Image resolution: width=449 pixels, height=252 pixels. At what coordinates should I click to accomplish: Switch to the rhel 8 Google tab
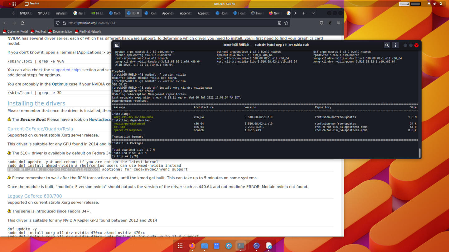[80, 13]
